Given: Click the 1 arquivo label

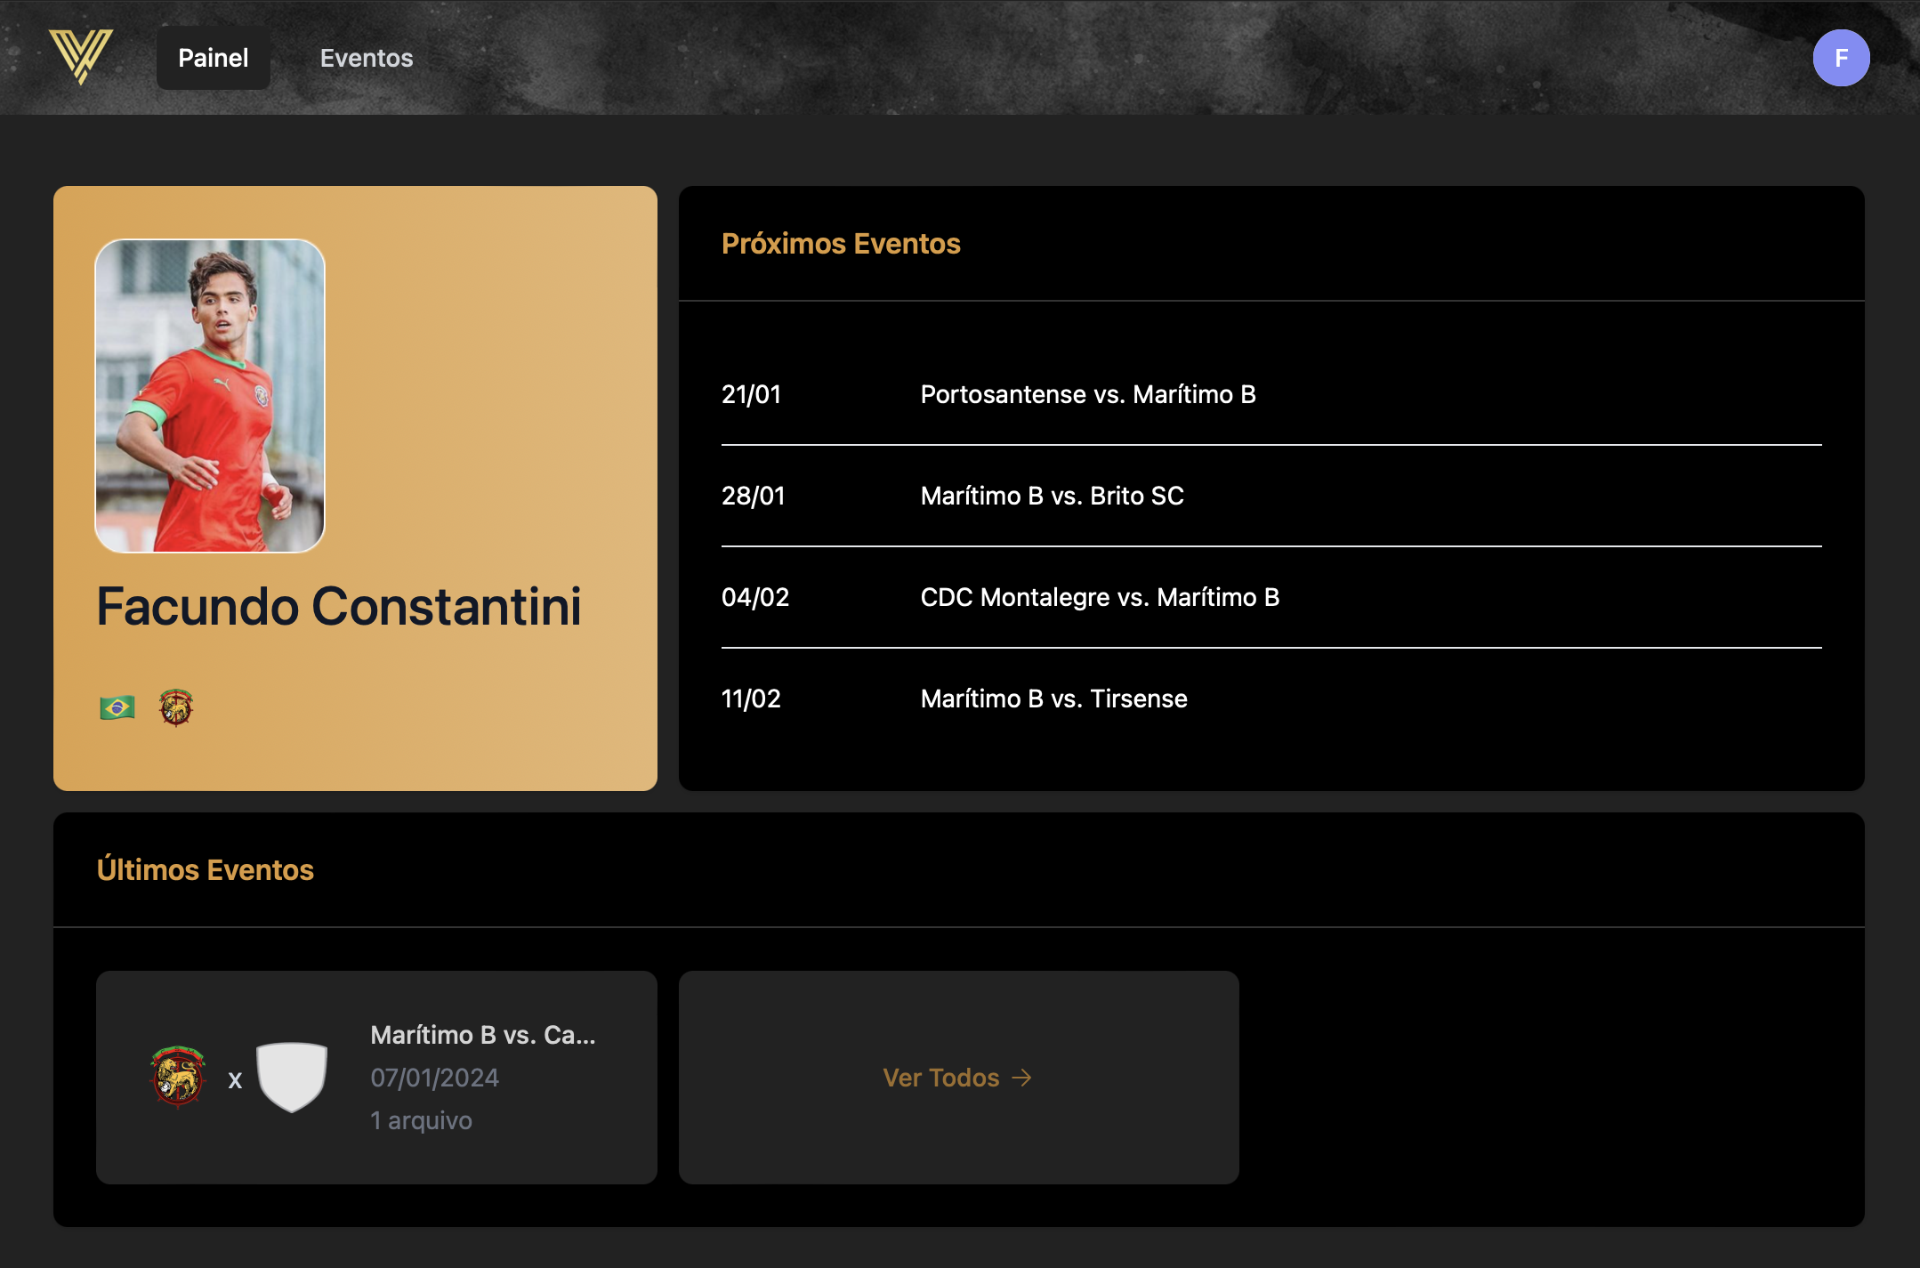Looking at the screenshot, I should [422, 1120].
